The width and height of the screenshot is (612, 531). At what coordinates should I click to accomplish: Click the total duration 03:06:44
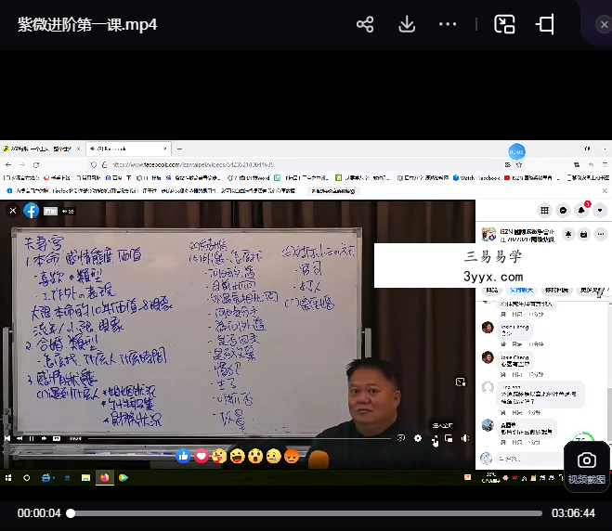573,513
